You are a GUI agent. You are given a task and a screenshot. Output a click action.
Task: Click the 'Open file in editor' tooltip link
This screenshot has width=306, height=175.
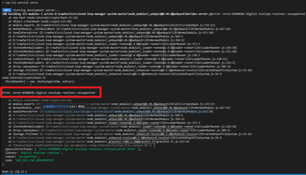tap(56, 107)
